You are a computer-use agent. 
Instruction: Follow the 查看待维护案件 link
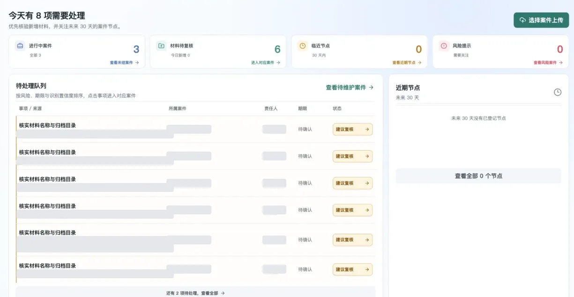pos(350,87)
